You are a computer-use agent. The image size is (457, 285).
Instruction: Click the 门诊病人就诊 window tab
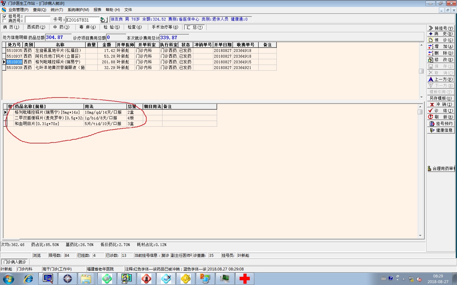coord(15,262)
